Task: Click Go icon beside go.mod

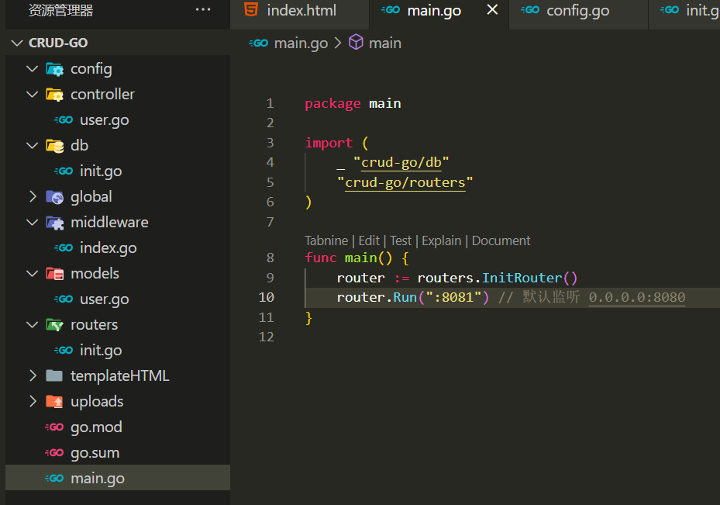Action: [x=54, y=427]
